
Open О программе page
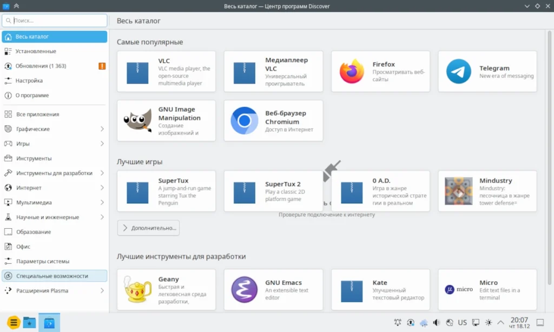click(x=55, y=95)
